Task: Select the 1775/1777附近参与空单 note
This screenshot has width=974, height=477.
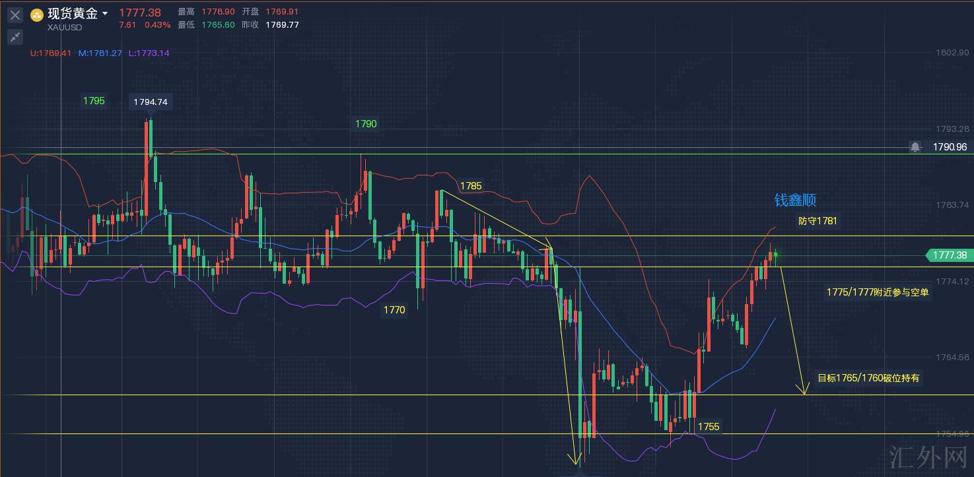Action: point(878,292)
